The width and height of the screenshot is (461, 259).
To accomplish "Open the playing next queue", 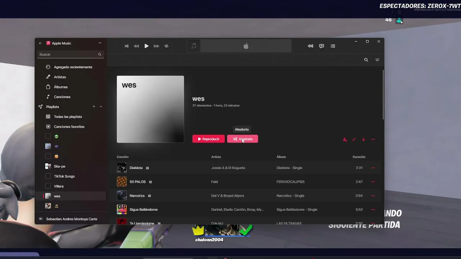I will click(333, 46).
